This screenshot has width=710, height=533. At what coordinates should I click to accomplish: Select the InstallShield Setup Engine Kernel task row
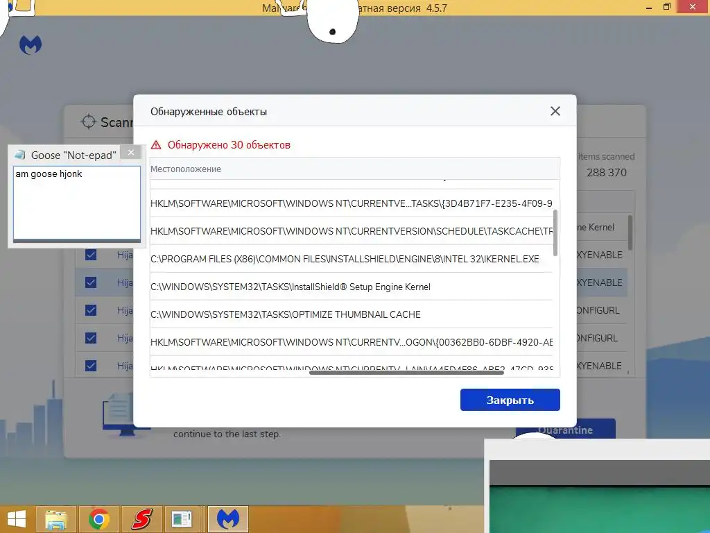[352, 287]
